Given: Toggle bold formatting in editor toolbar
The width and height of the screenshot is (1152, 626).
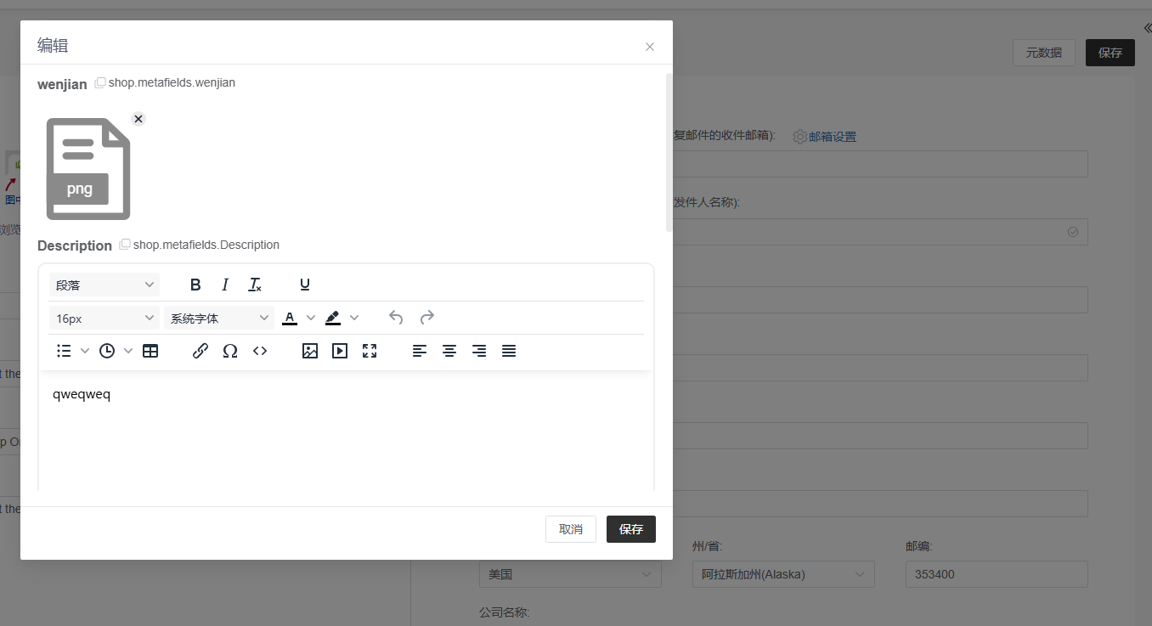Looking at the screenshot, I should coord(195,285).
